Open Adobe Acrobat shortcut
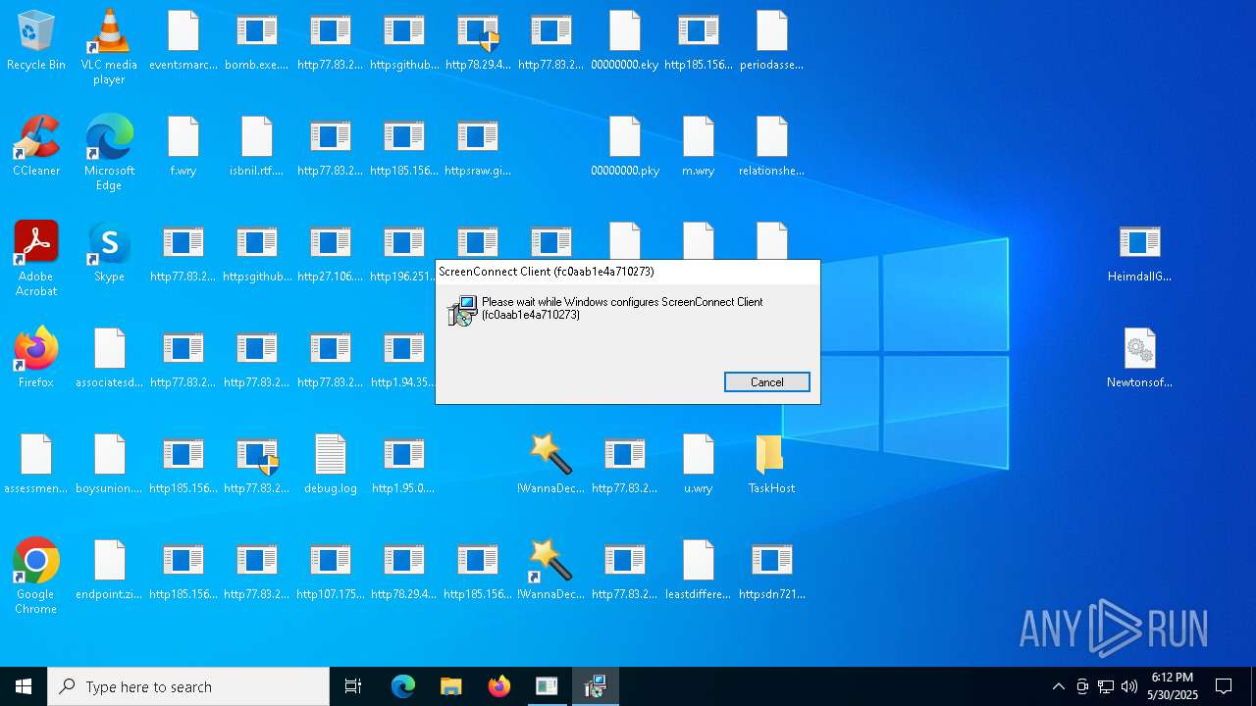Image resolution: width=1256 pixels, height=706 pixels. coord(36,259)
